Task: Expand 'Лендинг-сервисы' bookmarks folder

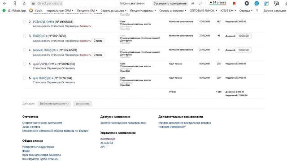Action: (143, 11)
